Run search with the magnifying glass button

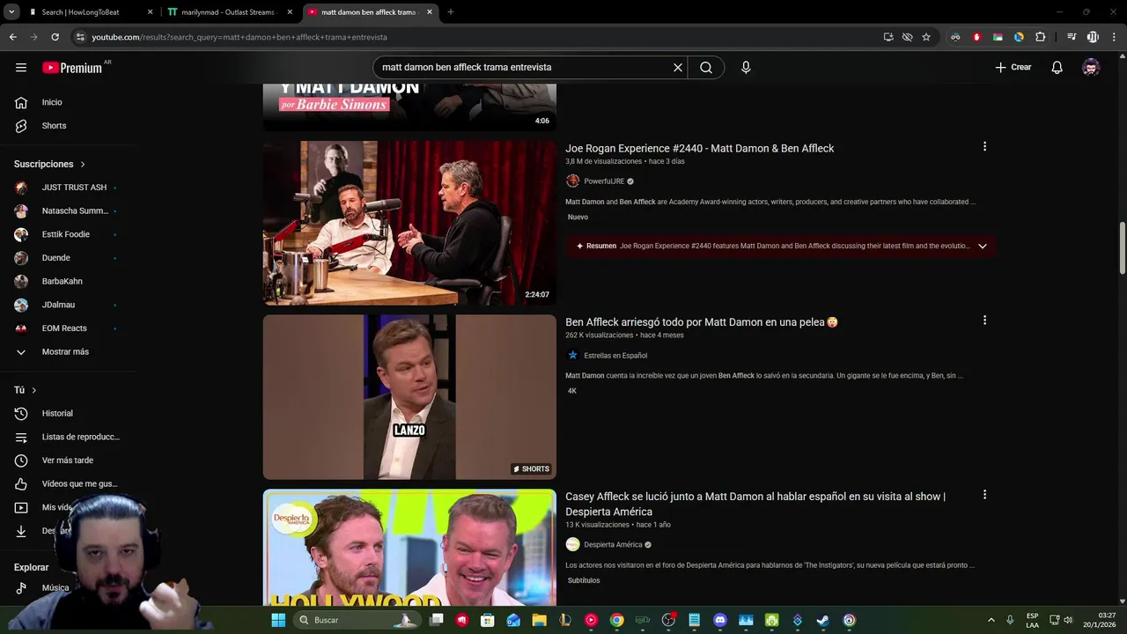click(706, 67)
